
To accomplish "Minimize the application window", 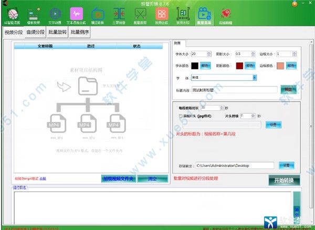I will 304,3.
